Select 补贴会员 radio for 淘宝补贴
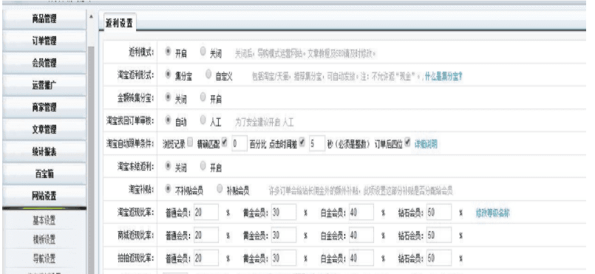595x274 pixels. click(x=220, y=188)
